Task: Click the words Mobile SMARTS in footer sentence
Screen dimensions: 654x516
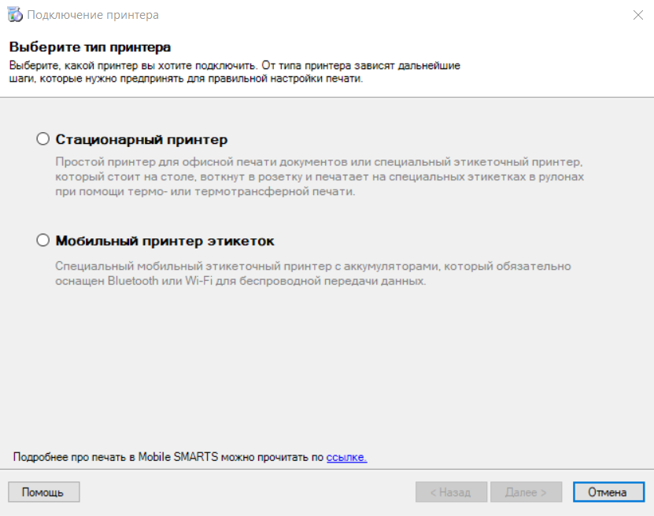Action: [178, 457]
